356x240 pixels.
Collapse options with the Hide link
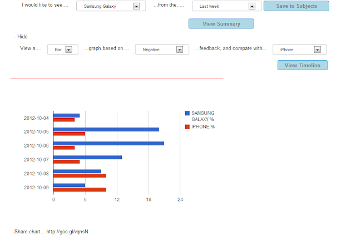click(x=21, y=37)
